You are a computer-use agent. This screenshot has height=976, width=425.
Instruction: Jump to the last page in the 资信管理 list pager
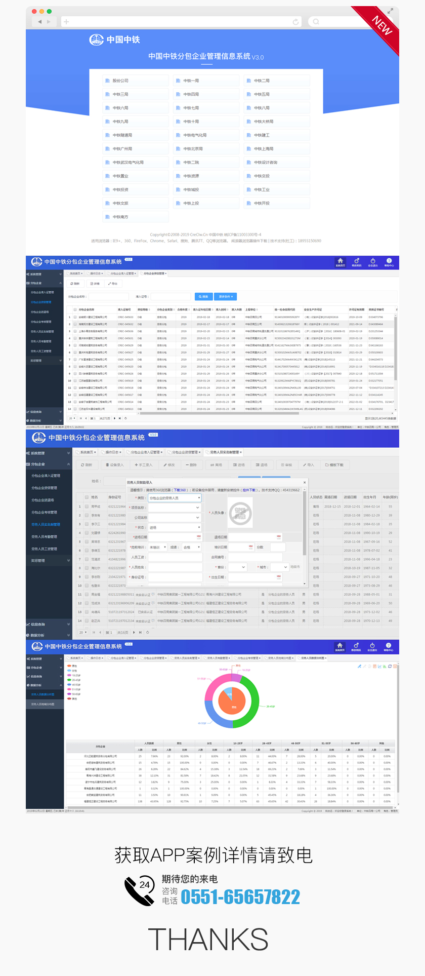coord(120,418)
